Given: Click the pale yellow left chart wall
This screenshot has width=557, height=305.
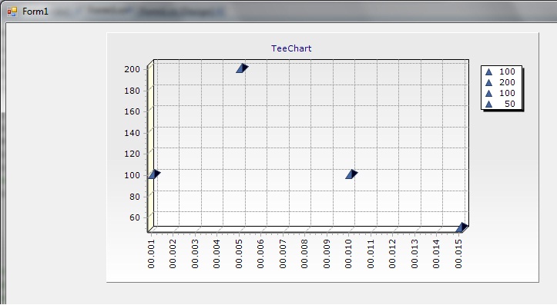Looking at the screenshot, I should (x=151, y=146).
